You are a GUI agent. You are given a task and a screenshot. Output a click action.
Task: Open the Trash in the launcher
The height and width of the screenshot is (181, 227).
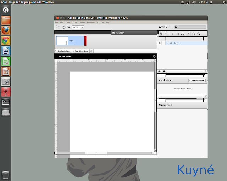tap(6, 175)
